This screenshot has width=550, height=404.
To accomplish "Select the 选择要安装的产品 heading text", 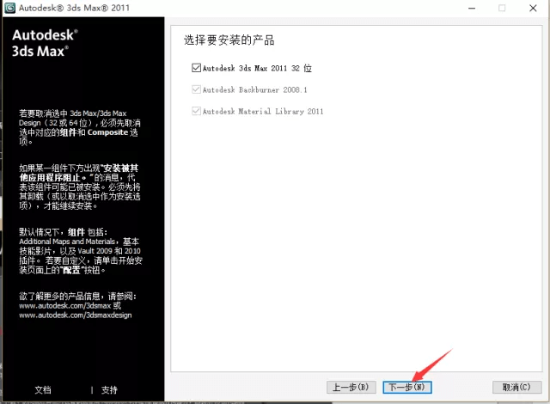I will pos(229,40).
